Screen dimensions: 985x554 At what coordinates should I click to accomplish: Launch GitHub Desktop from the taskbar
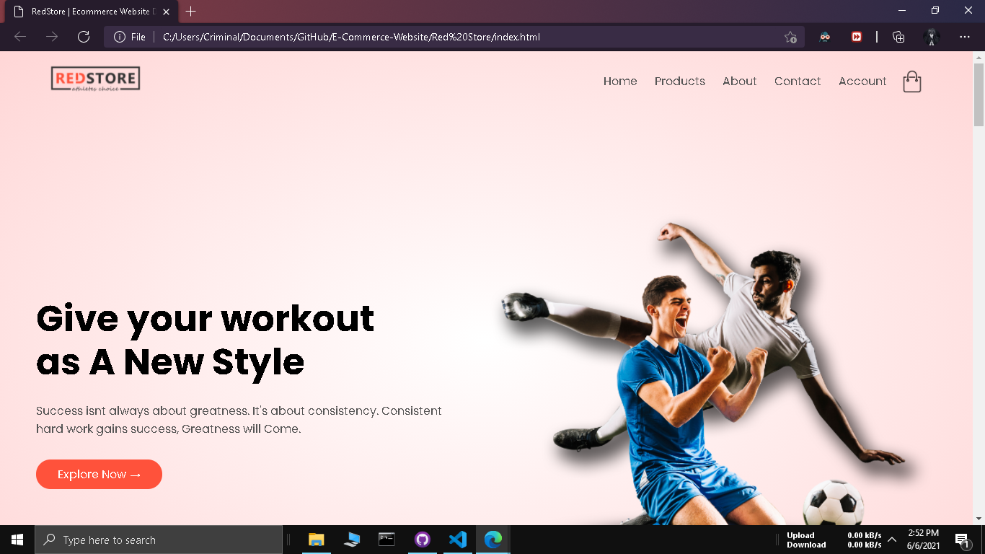click(x=422, y=540)
